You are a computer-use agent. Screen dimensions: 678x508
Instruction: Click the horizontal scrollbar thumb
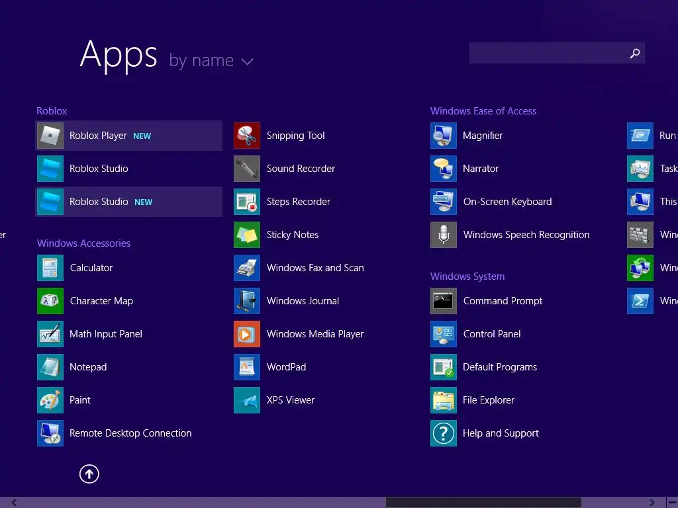(x=483, y=503)
